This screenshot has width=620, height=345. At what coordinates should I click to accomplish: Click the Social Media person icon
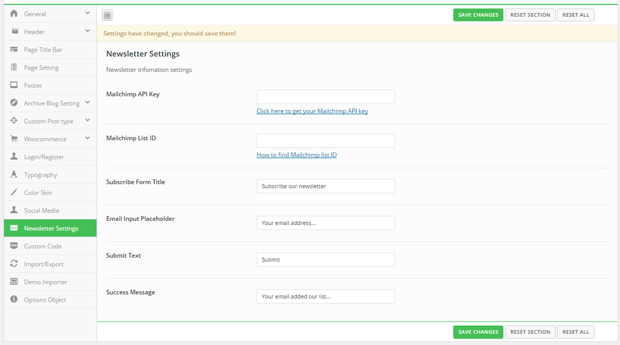14,210
